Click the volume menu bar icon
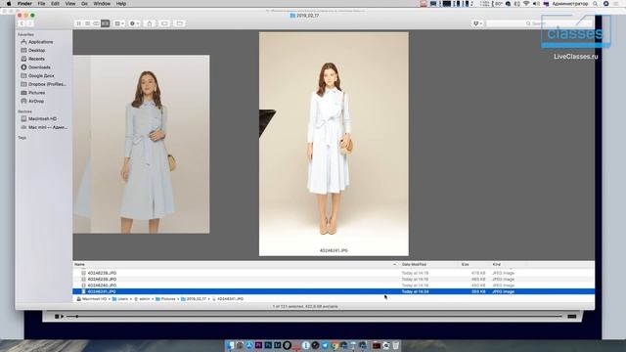Image resolution: width=626 pixels, height=352 pixels. pyautogui.click(x=536, y=4)
